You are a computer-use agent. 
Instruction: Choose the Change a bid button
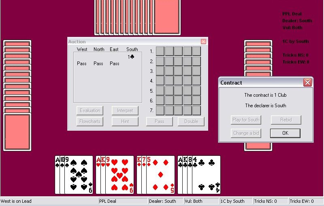246,133
